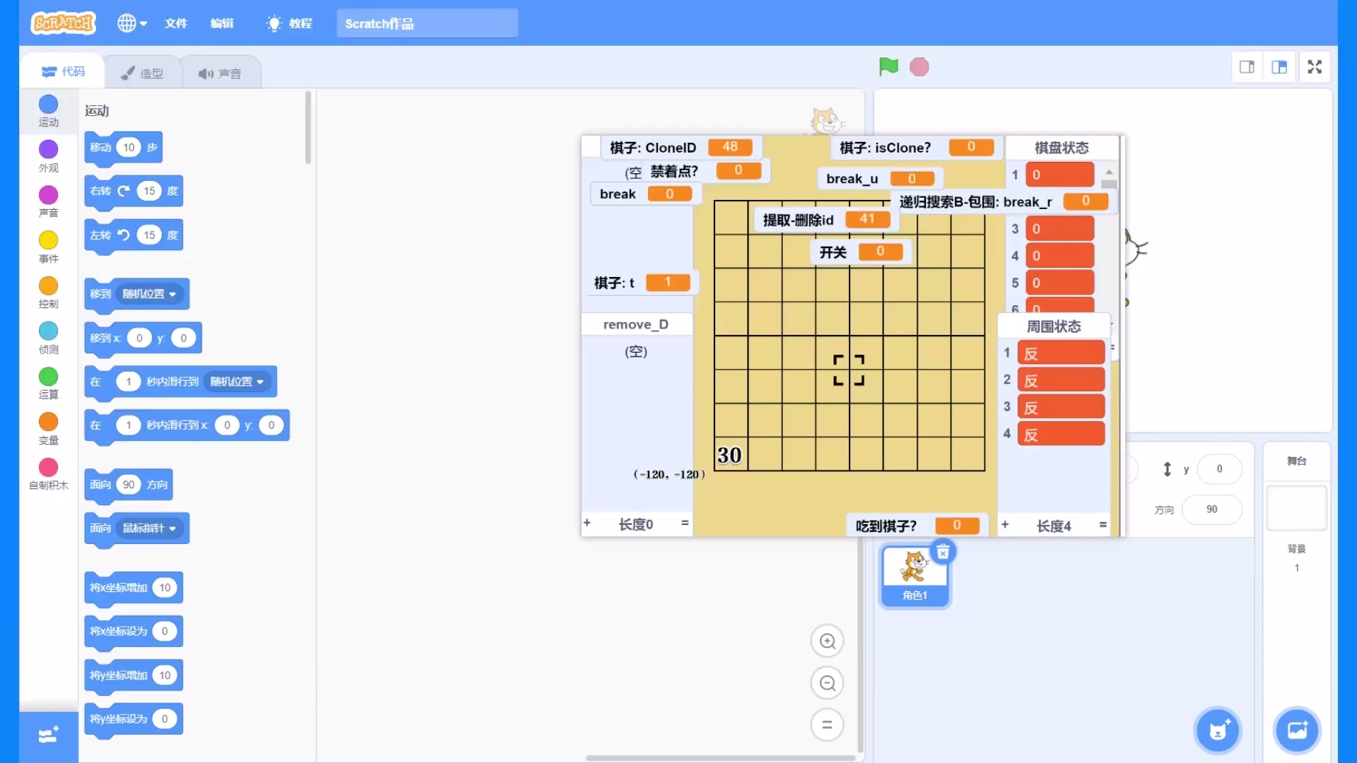Switch to the 造型 (Costumes) tab
Screen dimensions: 1357x763
(143, 71)
